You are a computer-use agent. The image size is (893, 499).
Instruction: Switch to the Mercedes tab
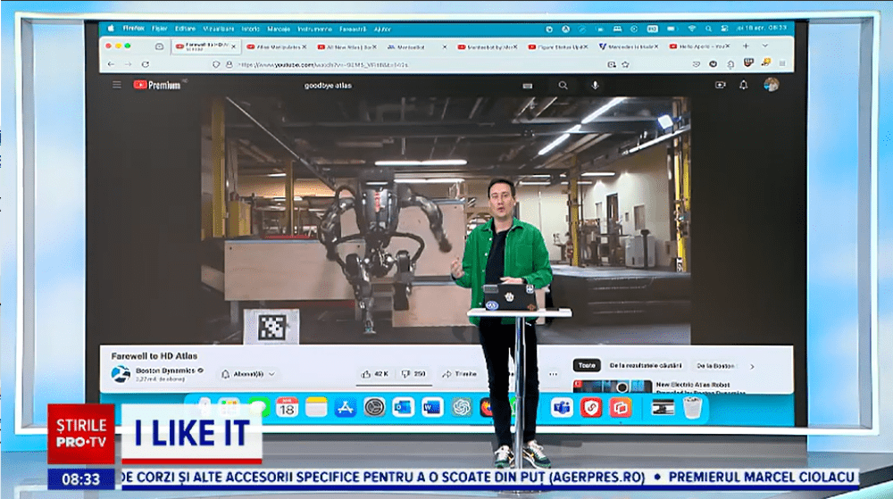(x=628, y=46)
